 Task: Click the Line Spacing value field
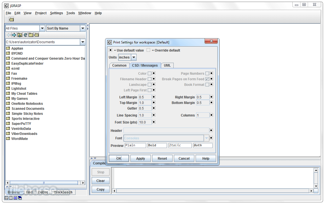click(145, 115)
